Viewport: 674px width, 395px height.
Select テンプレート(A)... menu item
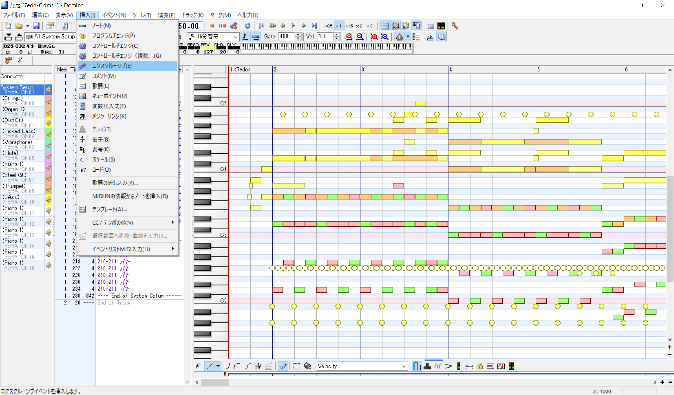[127, 209]
